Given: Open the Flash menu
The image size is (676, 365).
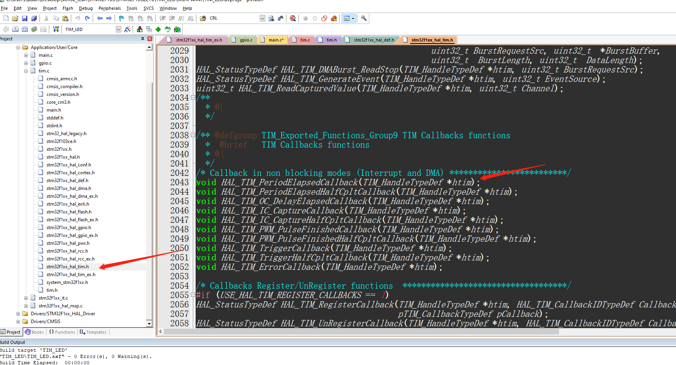Looking at the screenshot, I should tap(68, 8).
